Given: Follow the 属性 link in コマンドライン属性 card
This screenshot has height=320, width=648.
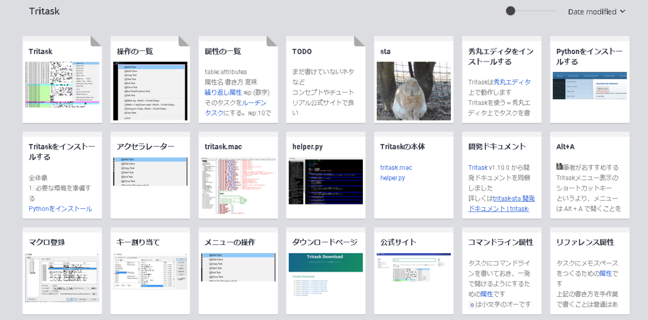Looking at the screenshot, I should (487, 294).
